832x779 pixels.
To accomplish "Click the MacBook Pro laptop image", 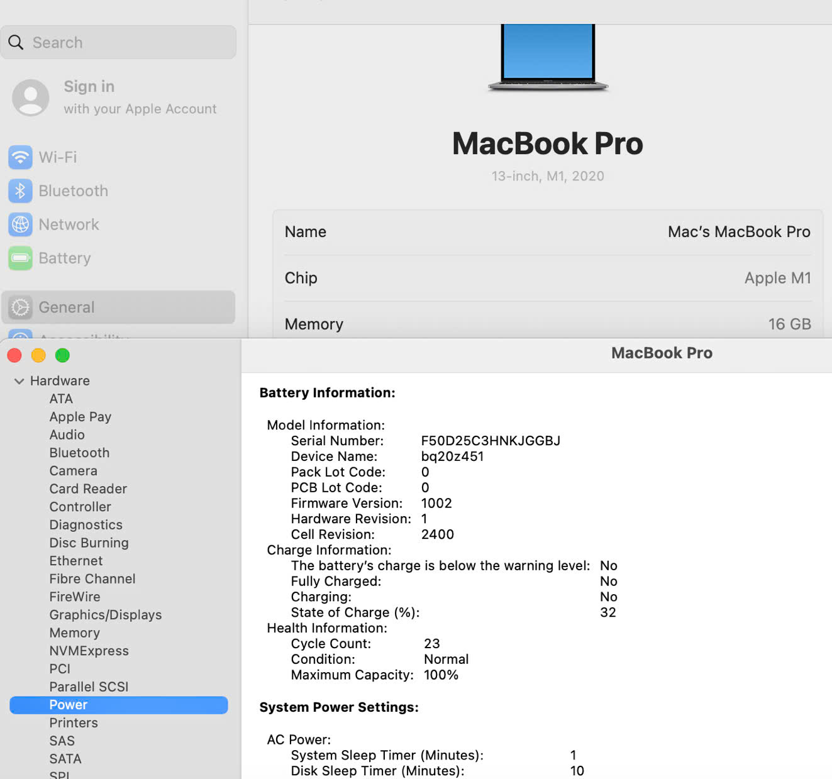I will 548,58.
